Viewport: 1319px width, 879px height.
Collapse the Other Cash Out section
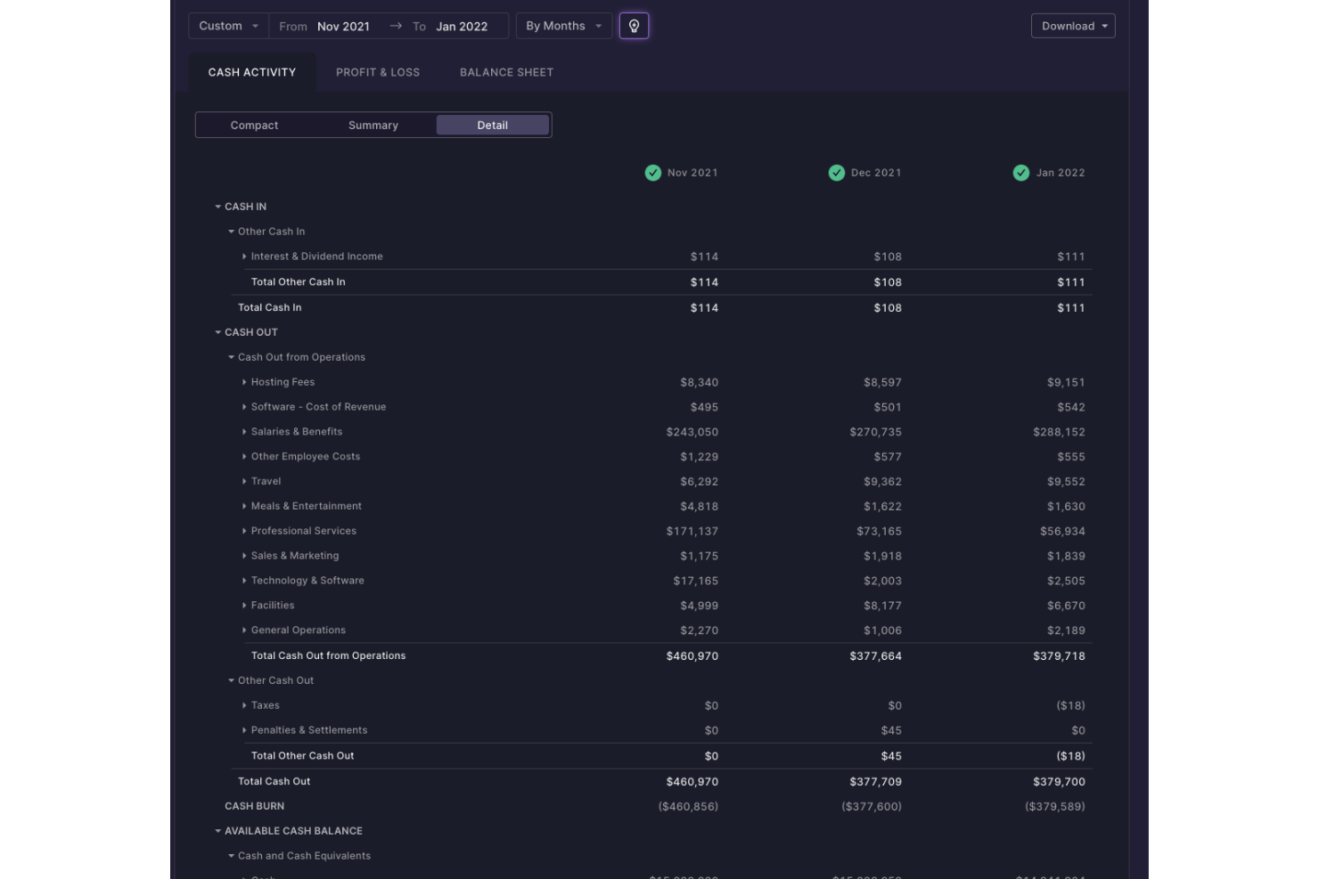[231, 680]
